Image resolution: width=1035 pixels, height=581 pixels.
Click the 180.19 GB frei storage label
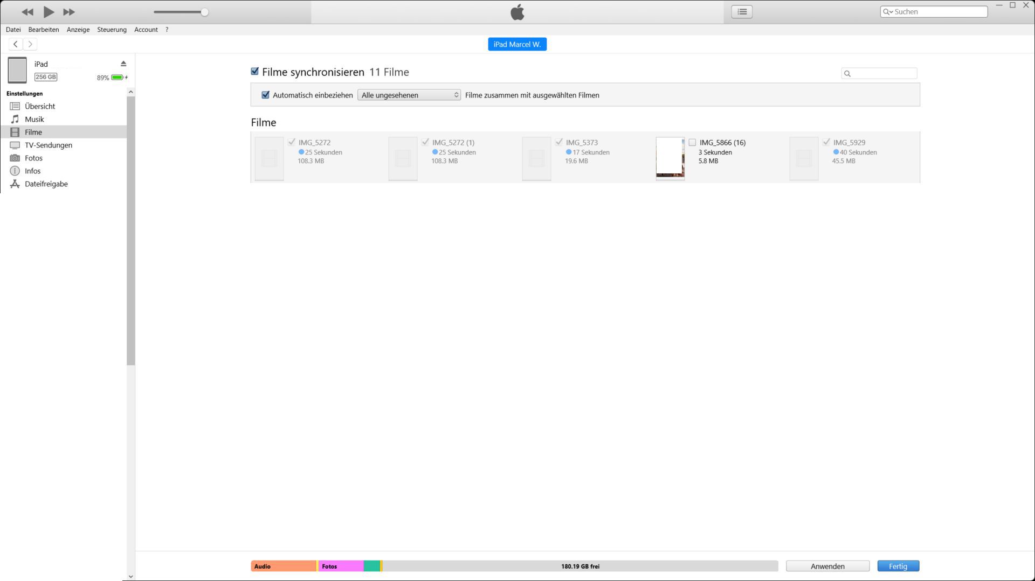pos(580,566)
